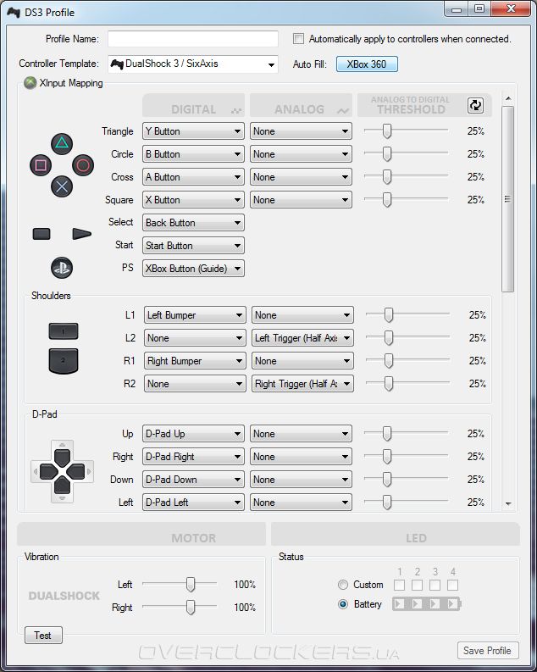Open Left D-Pad Left dropdown
Screen dimensions: 537x672
pos(194,503)
